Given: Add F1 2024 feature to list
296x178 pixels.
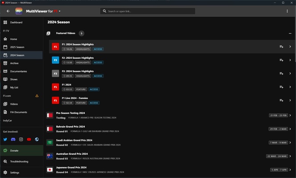Looking at the screenshot, I should pyautogui.click(x=281, y=87).
